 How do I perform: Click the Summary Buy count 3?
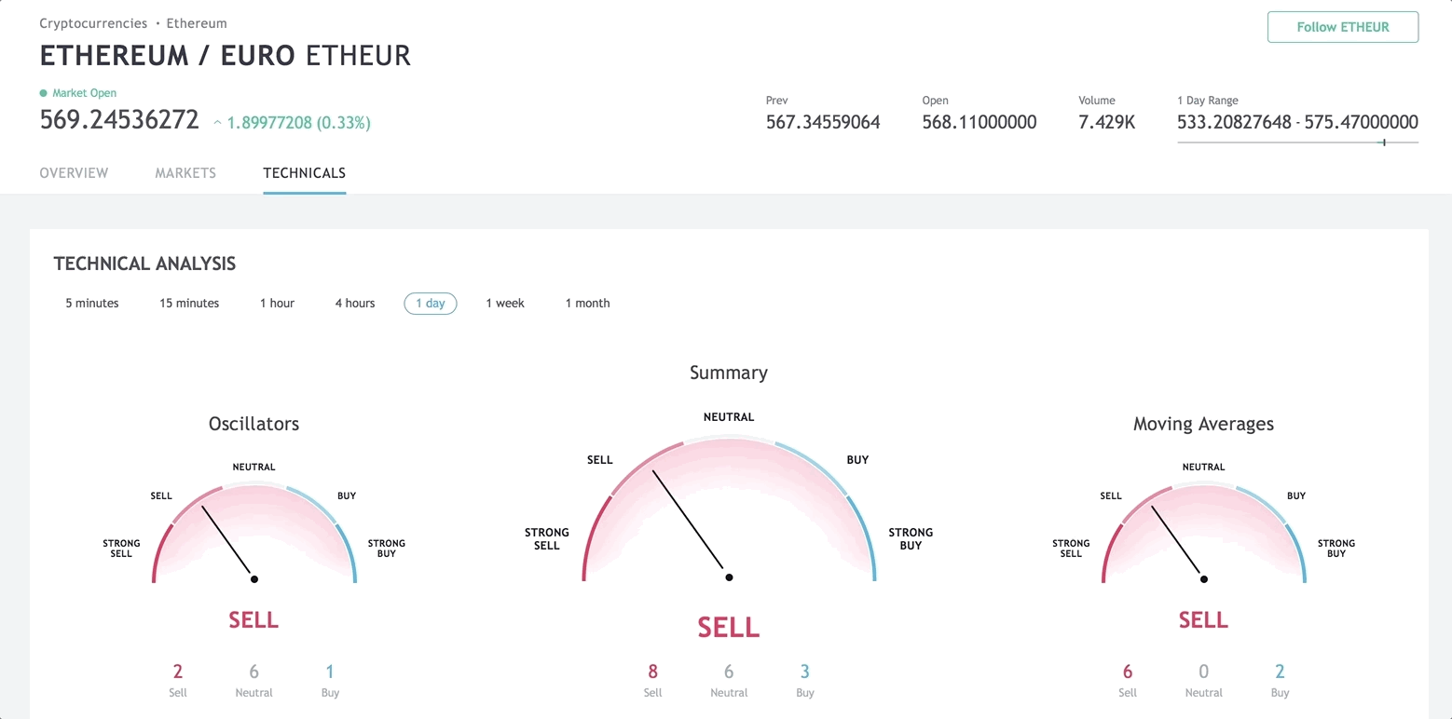[x=805, y=672]
